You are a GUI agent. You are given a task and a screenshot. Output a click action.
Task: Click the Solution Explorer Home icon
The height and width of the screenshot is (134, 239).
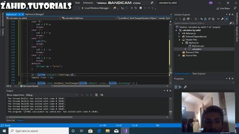point(184,19)
